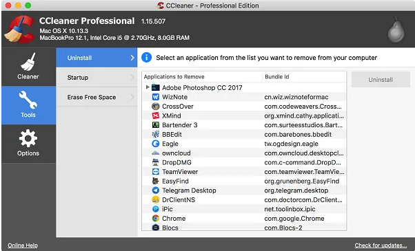Click bundle id org.telegram.desktop
The image size is (415, 251).
pos(296,190)
